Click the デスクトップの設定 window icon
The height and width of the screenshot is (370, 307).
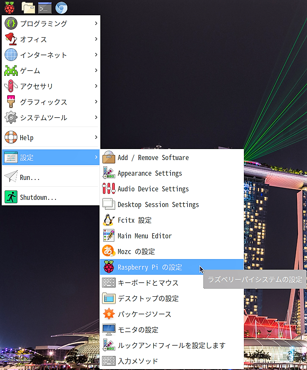109,298
